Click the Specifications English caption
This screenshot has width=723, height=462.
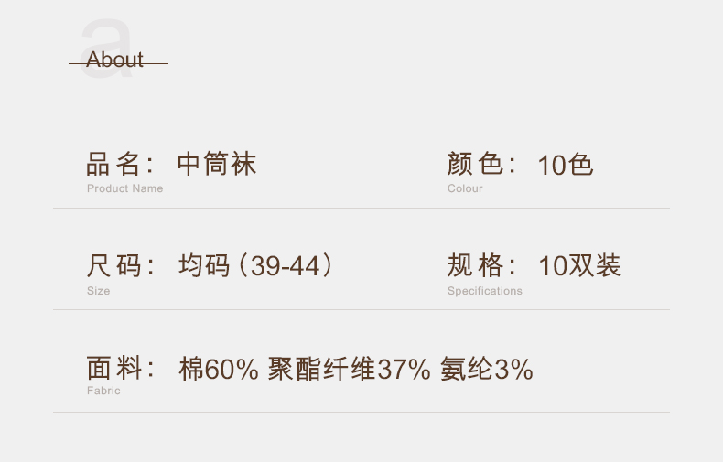point(485,291)
